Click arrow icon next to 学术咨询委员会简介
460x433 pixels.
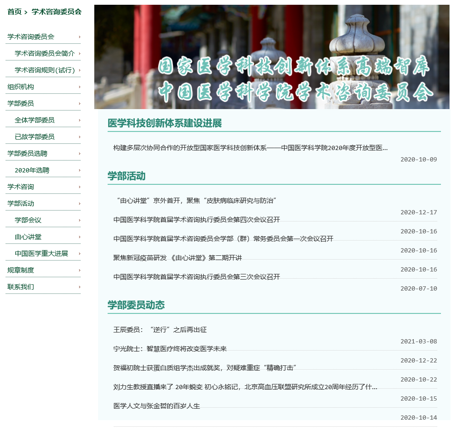pos(80,53)
